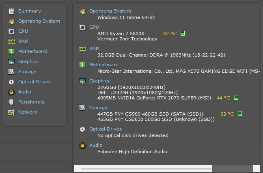Click the Optical Drives disc icon in main panel

[x=82, y=129]
